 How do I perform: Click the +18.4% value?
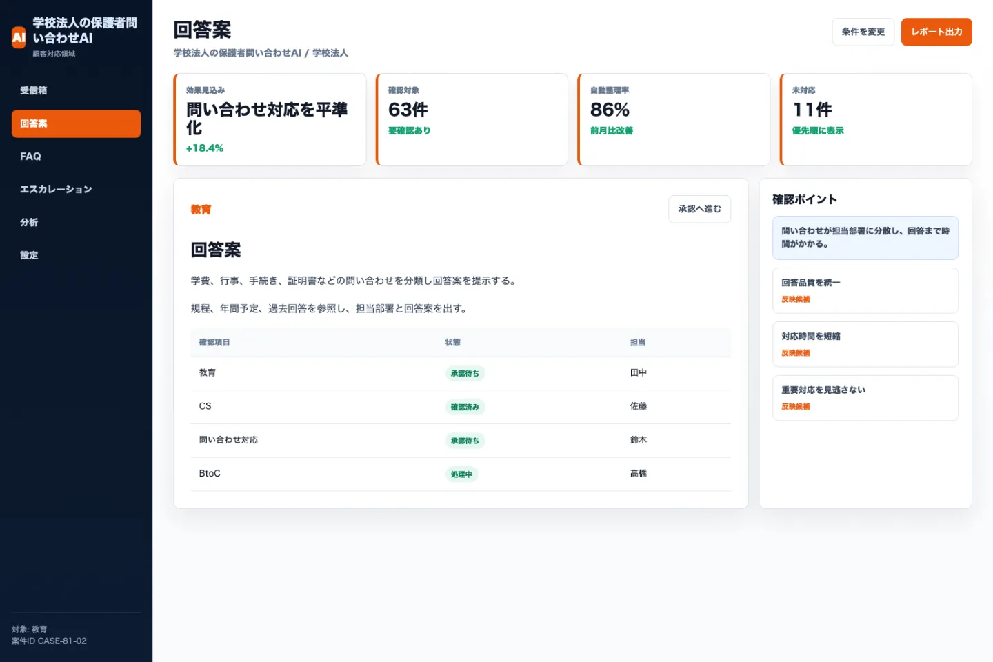tap(205, 148)
